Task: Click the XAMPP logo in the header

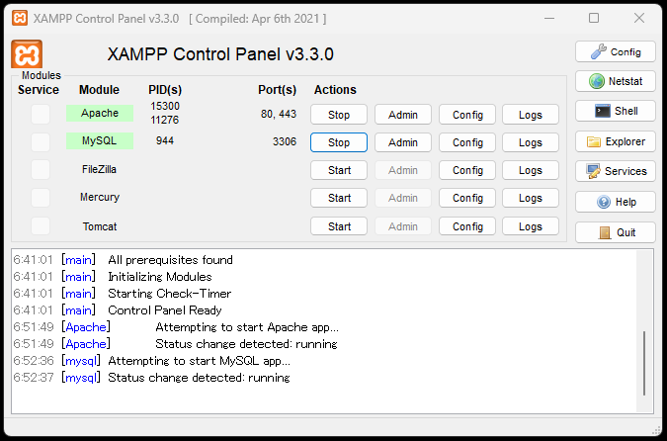Action: coord(27,54)
